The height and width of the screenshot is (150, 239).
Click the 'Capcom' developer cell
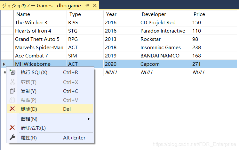click(165, 64)
